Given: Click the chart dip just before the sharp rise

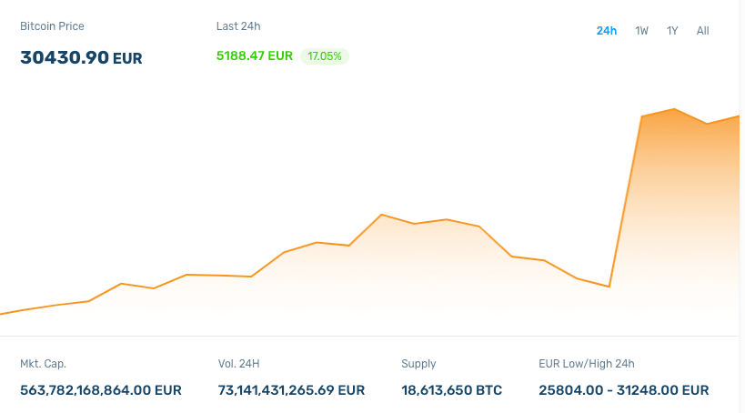Looking at the screenshot, I should point(609,287).
